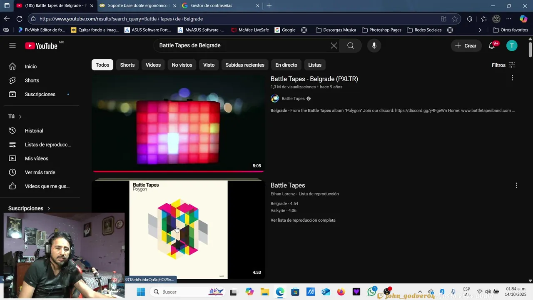Select the Listas filter chip

pos(315,65)
